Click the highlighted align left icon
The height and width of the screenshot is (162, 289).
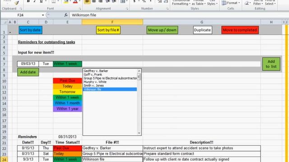pos(87,2)
